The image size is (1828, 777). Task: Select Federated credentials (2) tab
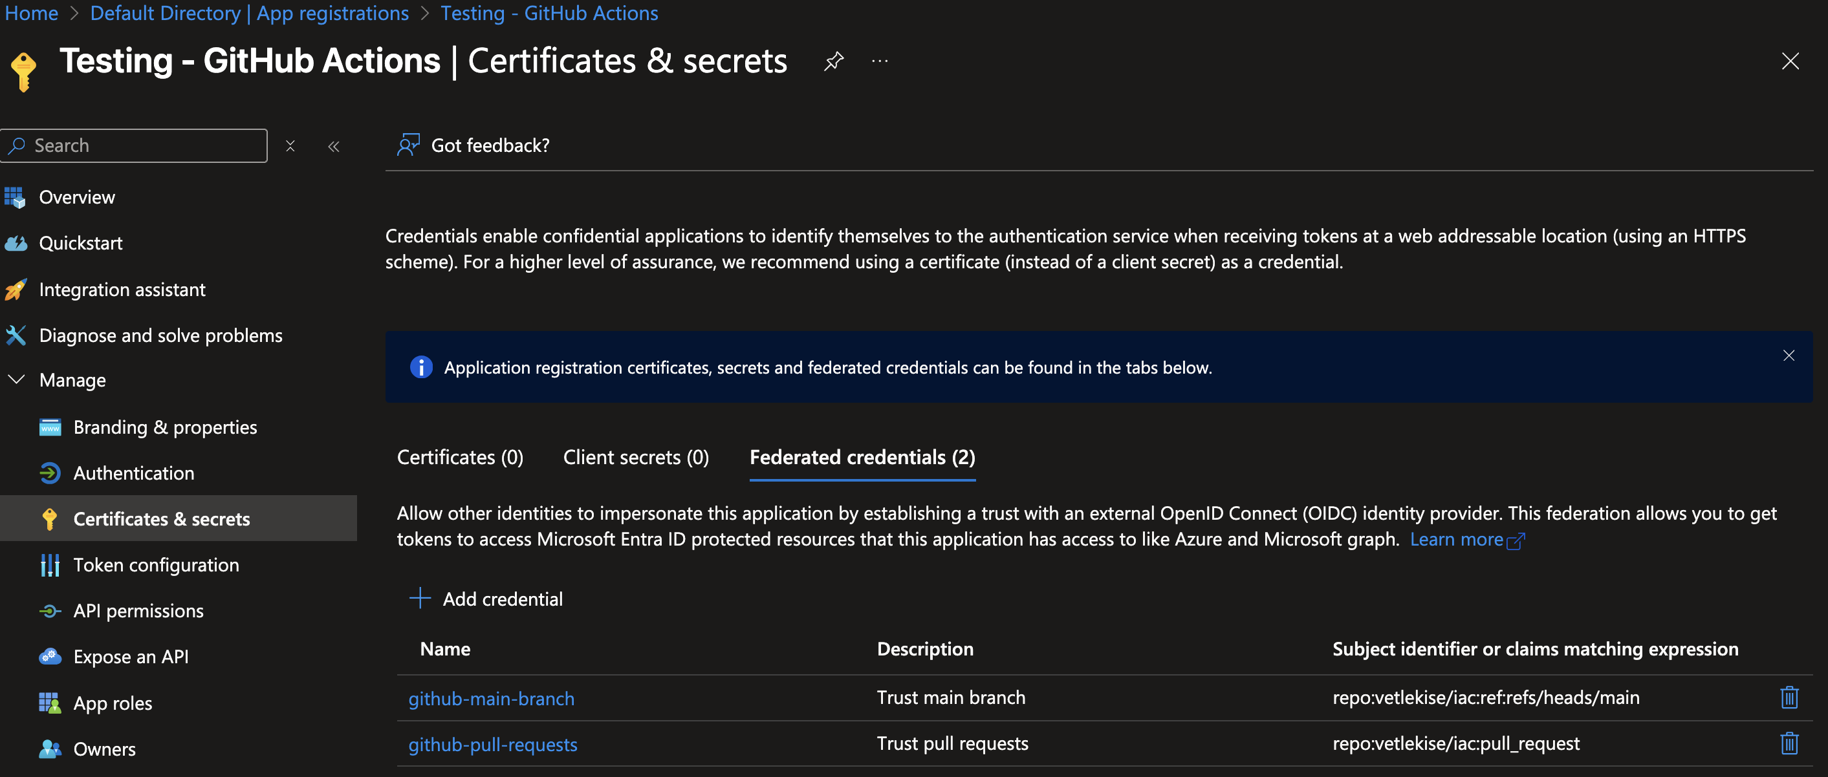click(862, 457)
